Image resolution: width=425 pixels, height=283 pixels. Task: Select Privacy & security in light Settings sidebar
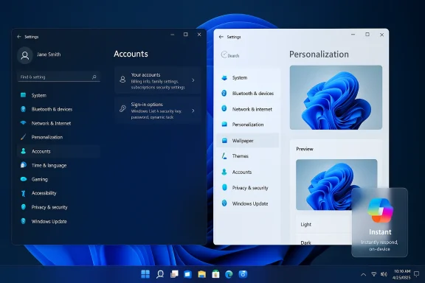pyautogui.click(x=248, y=188)
